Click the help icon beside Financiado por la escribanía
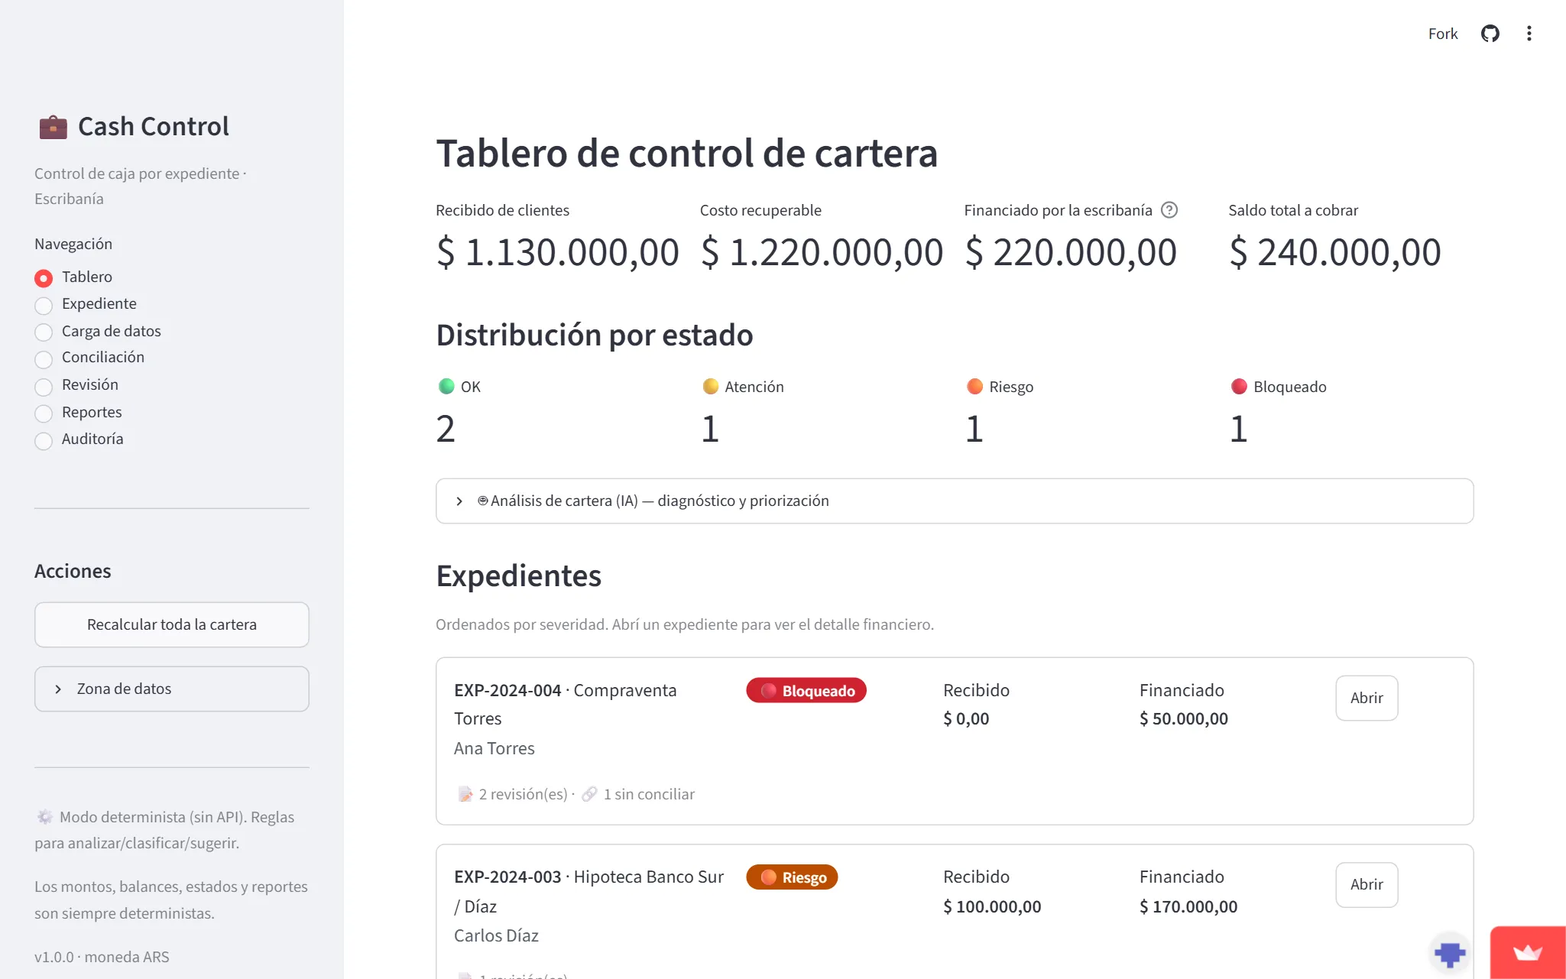1566x979 pixels. 1169,210
